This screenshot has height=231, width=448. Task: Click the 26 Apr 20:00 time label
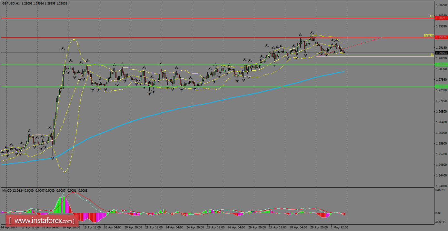pyautogui.click(x=257, y=227)
